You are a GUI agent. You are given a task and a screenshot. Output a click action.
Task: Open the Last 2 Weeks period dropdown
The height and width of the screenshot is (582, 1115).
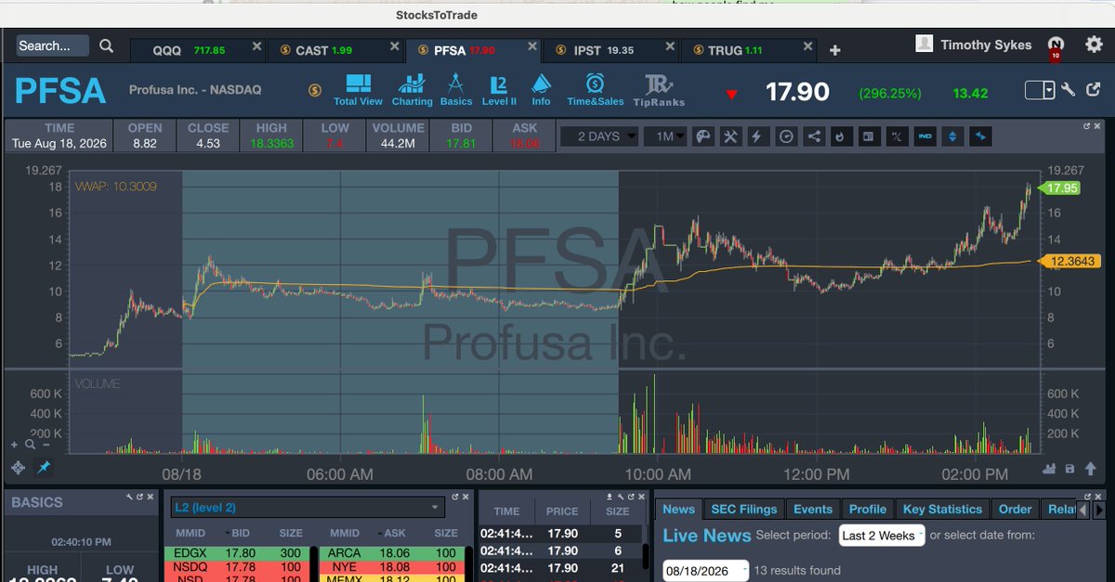(881, 536)
